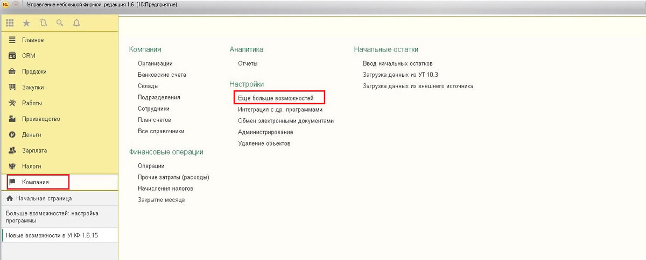
Task: Click the Компания group heading
Action: [x=145, y=49]
